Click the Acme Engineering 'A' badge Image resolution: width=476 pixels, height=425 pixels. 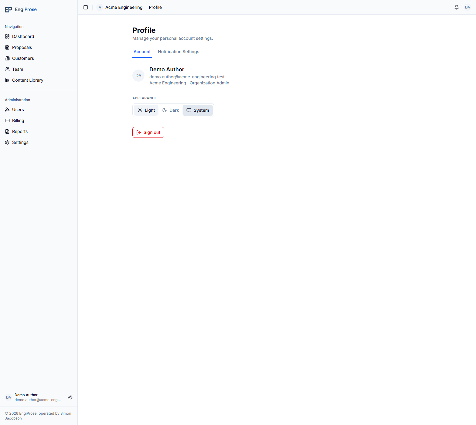tap(100, 7)
